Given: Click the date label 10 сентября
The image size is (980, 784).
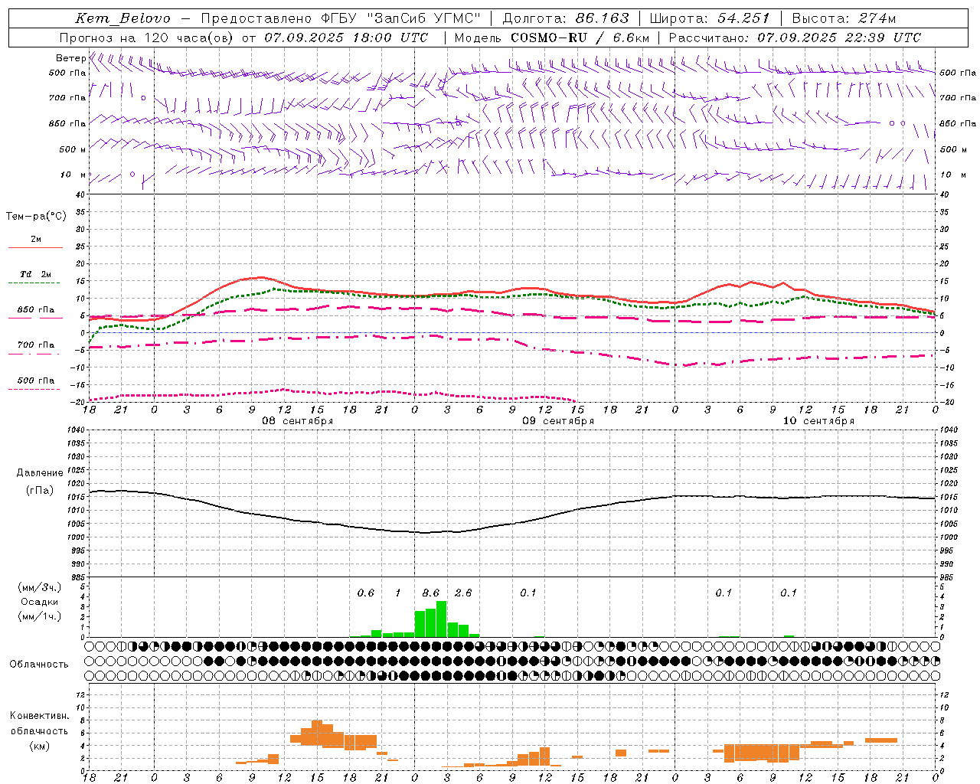Looking at the screenshot, I should pyautogui.click(x=818, y=421).
